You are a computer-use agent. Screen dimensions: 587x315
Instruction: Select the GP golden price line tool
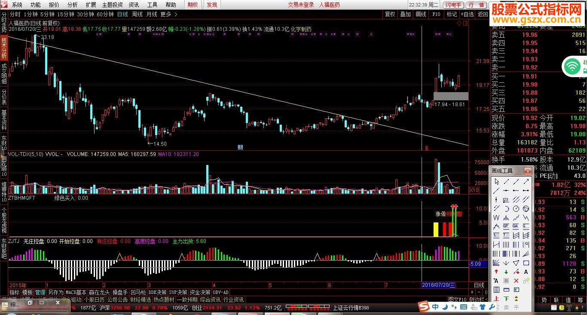tap(506, 226)
